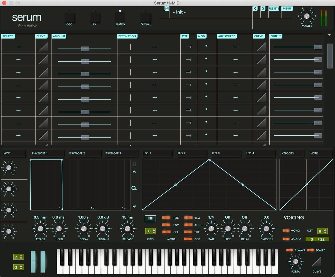Click the down chevron beside envelope display
335x277 pixels.
coord(134,207)
